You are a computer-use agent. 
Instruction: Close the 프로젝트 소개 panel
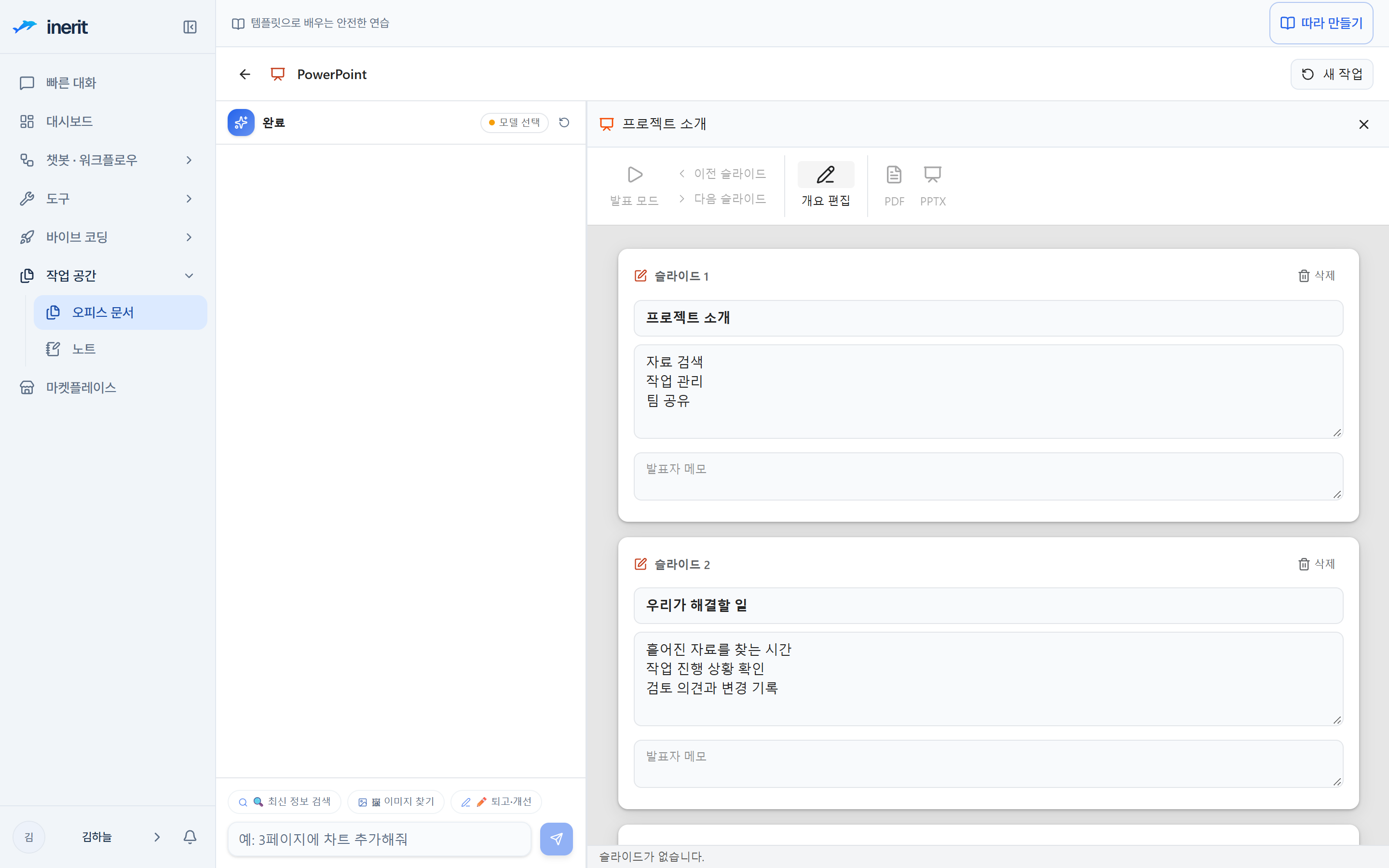(x=1364, y=124)
